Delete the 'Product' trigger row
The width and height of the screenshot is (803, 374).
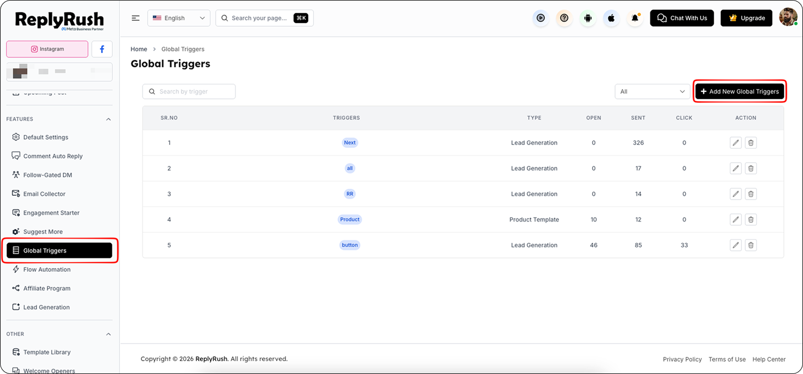pos(751,219)
